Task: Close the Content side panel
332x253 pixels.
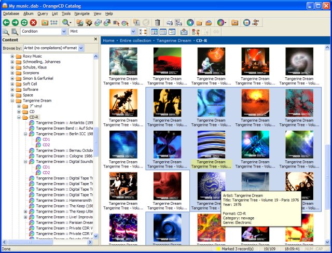Action: (95, 39)
